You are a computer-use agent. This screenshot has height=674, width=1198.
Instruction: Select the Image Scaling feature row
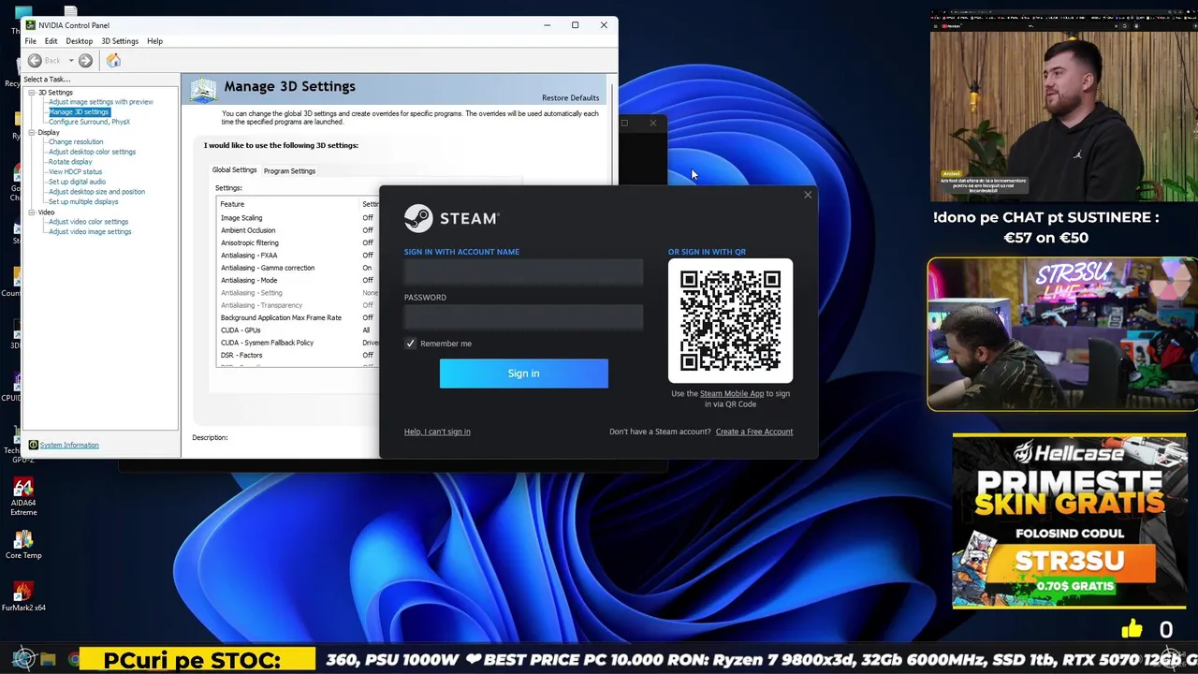point(299,218)
